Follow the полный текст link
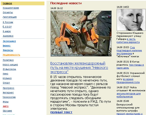This screenshot has height=115, width=146. [61, 112]
